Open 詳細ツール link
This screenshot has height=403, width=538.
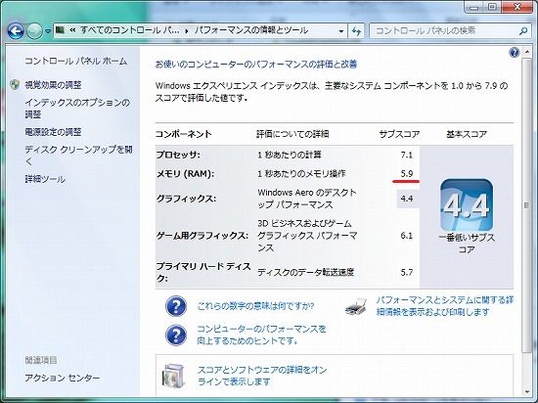pyautogui.click(x=45, y=179)
